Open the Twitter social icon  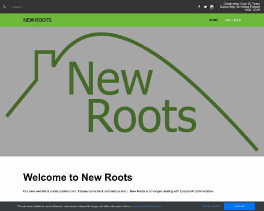click(205, 7)
